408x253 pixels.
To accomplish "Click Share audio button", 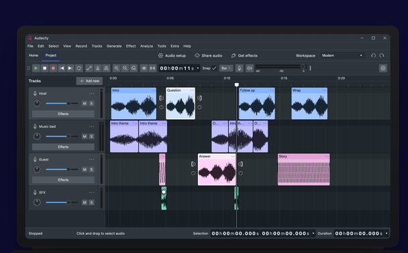I will tap(209, 56).
